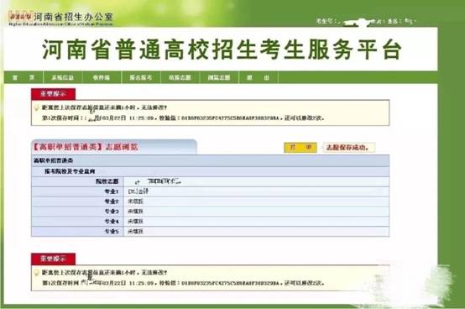The height and width of the screenshot is (309, 465).
Task: Go to the 首页 nav item
Action: (24, 78)
